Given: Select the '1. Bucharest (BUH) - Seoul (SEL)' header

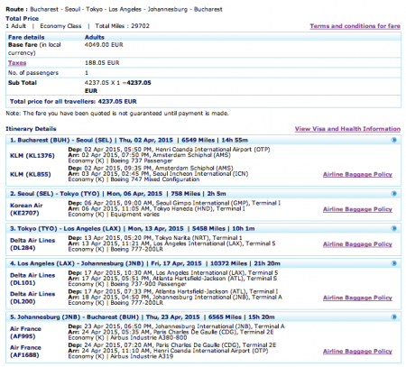Looking at the screenshot, I should 203,140.
